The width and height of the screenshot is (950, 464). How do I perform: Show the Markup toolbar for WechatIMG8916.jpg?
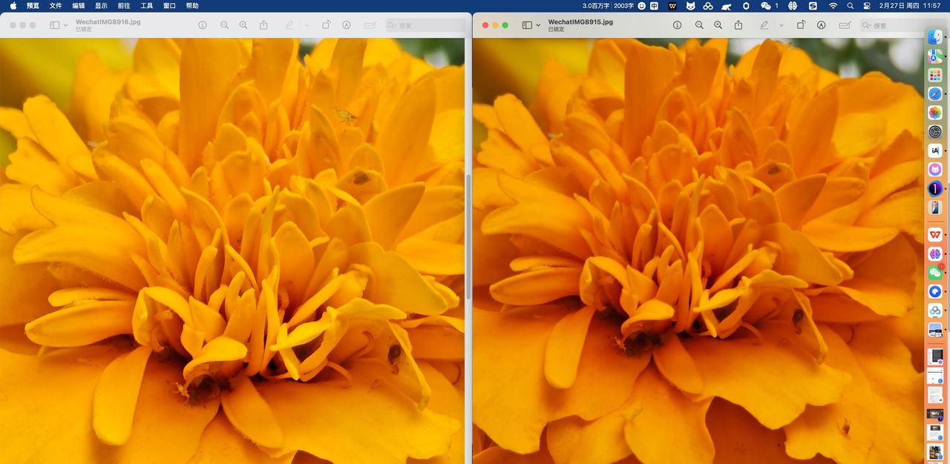347,25
